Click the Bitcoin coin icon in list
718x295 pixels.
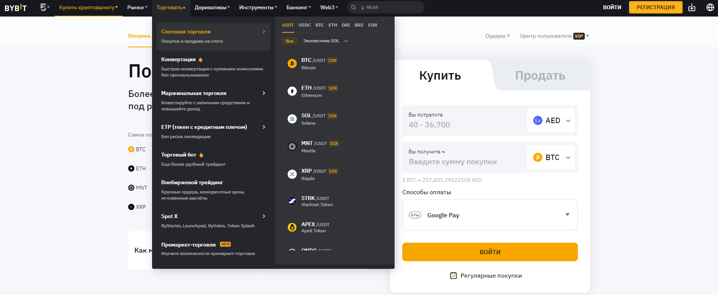292,63
